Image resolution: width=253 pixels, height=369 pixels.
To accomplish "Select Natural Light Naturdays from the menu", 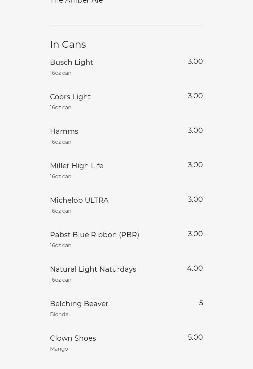I will click(93, 269).
